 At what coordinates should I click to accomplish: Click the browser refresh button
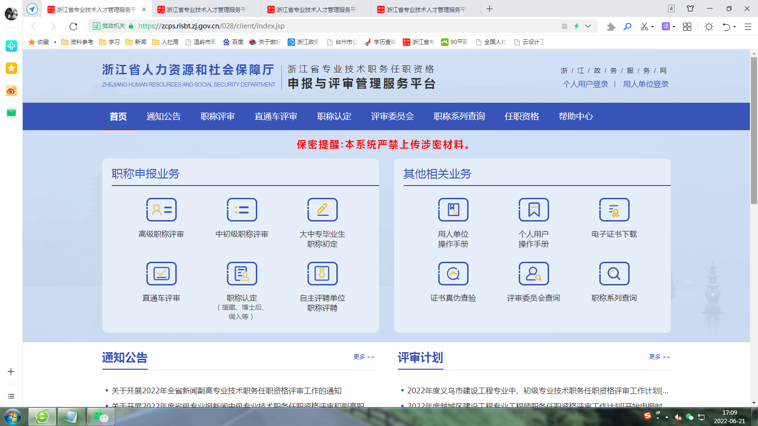pyautogui.click(x=73, y=27)
